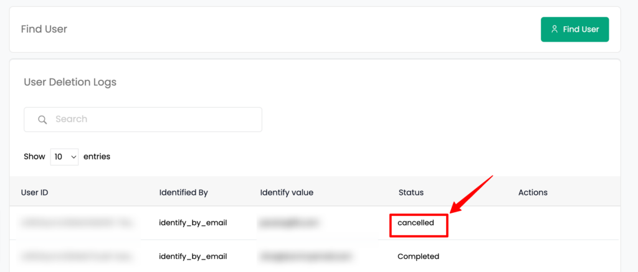Click identify_by_email in the cancelled row
Screen dimensions: 638x272
(193, 223)
